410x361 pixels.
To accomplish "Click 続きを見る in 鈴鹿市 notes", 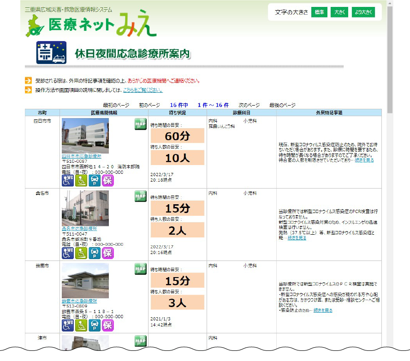I will 323,310.
